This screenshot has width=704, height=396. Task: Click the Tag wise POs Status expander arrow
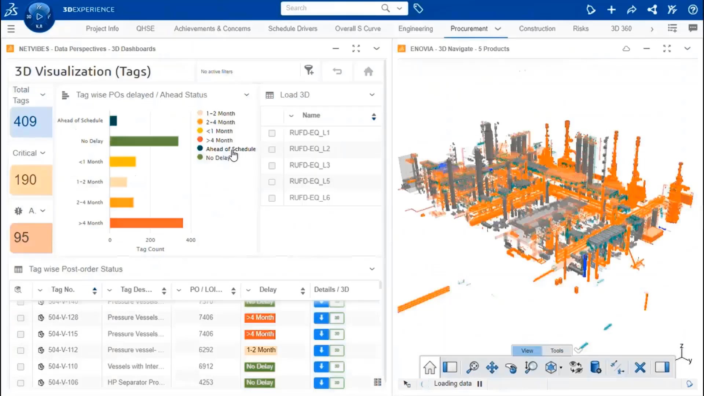pos(247,95)
